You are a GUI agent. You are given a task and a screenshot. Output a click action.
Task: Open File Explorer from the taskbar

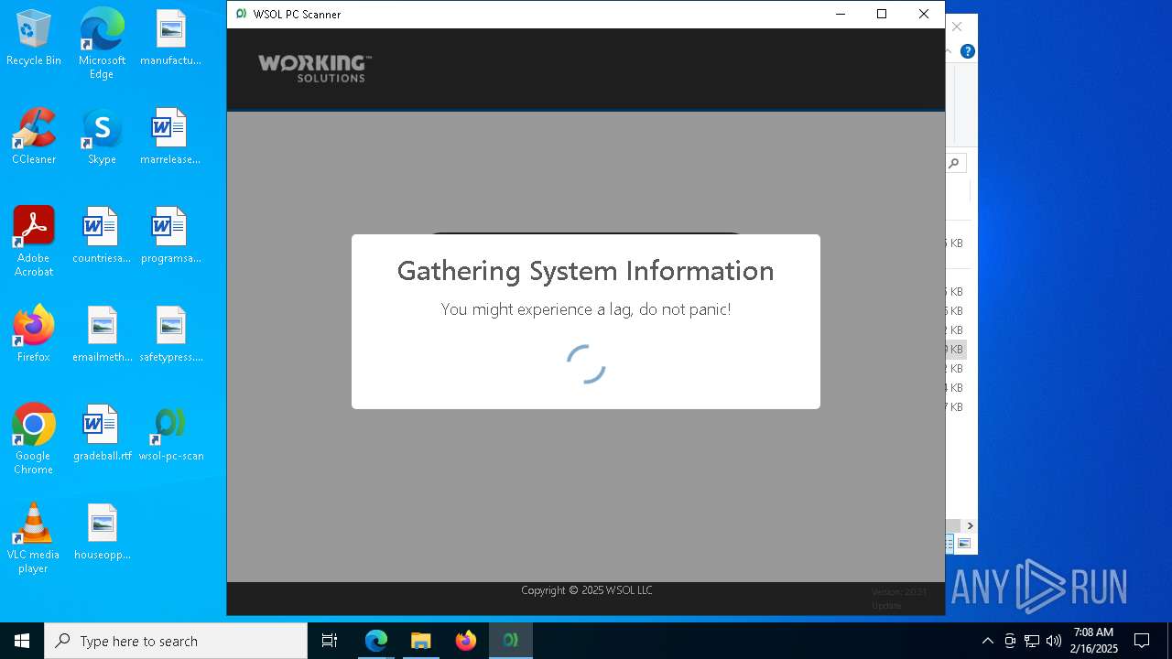coord(421,641)
